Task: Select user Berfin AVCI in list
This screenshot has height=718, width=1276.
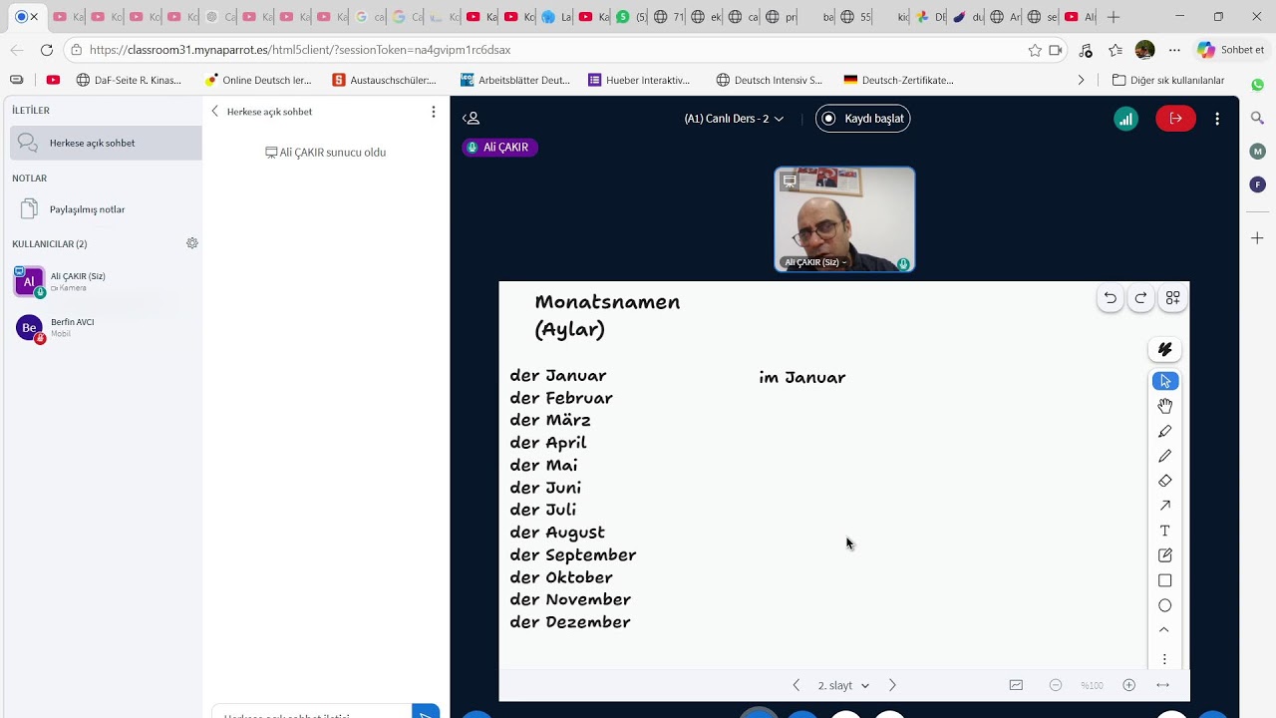Action: (106, 328)
